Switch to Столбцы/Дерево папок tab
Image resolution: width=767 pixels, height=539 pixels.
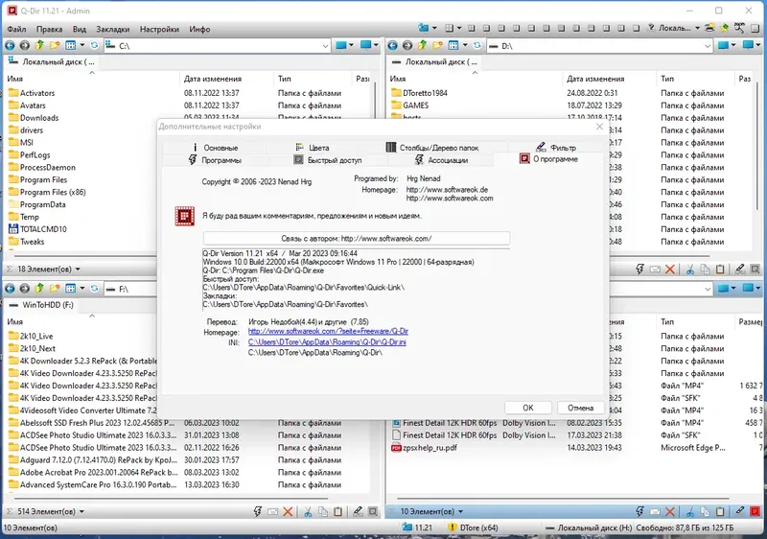pos(432,148)
